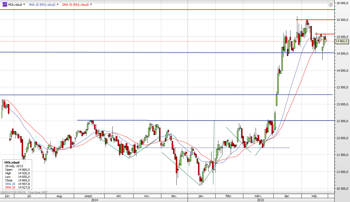This screenshot has height=202, width=350.
Task: Click the 12 000,0 price axis label
Action: point(343,138)
